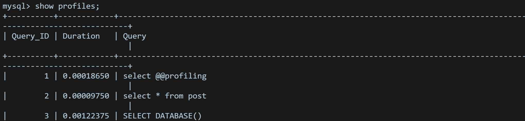Viewport: 525px width, 121px height.
Task: Click the asterisk in query 2
Action: point(158,95)
